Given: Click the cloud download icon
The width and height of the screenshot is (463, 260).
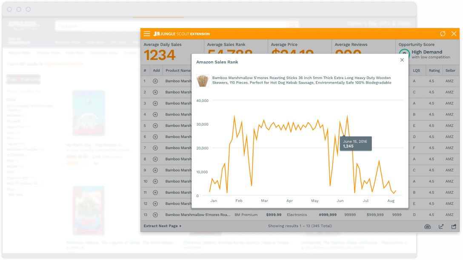Looking at the screenshot, I should click(428, 226).
